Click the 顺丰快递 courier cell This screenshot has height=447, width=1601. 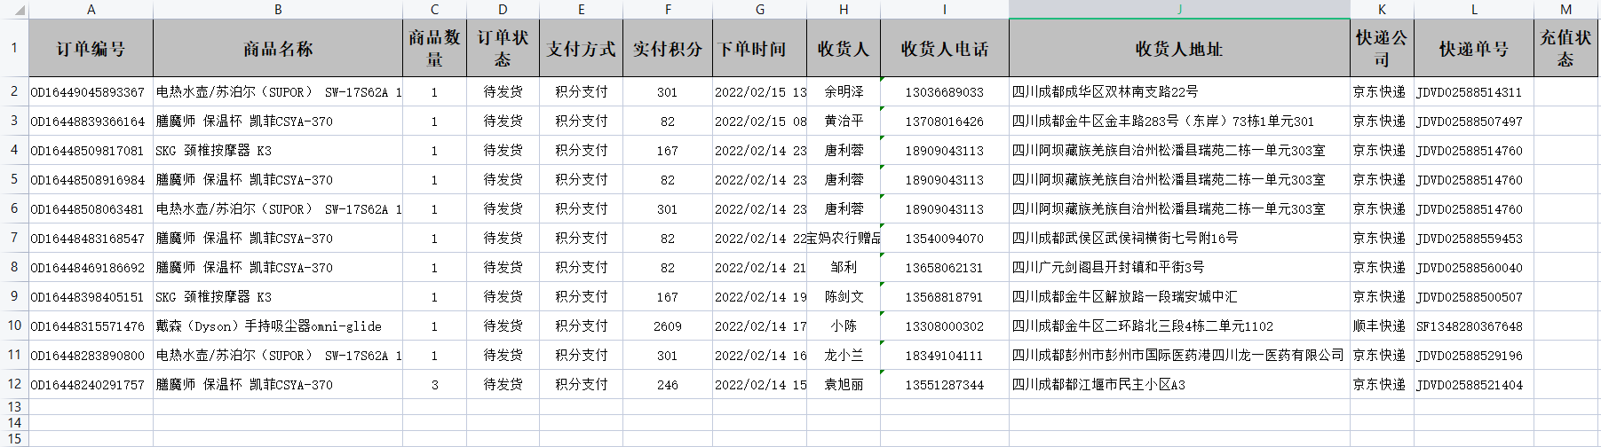coord(1382,325)
